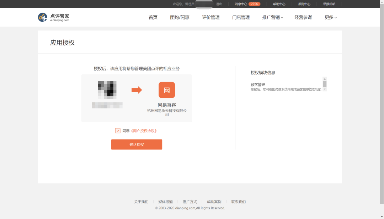Viewport: 384px width, 219px height.
Task: Expand the 推广营销 dropdown menu
Action: point(273,17)
